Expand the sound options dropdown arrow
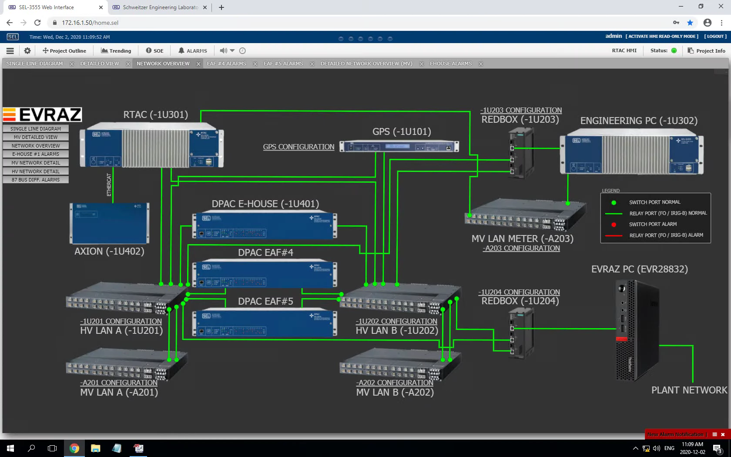Viewport: 731px width, 457px height. (x=232, y=50)
